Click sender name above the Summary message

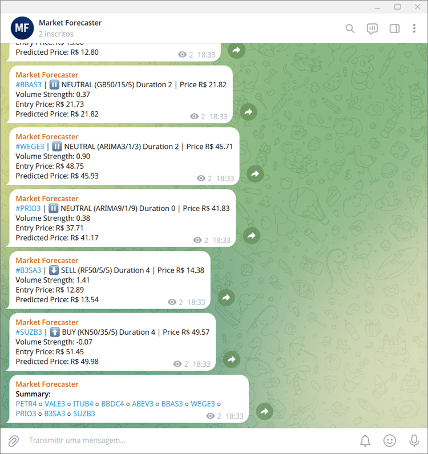pyautogui.click(x=47, y=384)
